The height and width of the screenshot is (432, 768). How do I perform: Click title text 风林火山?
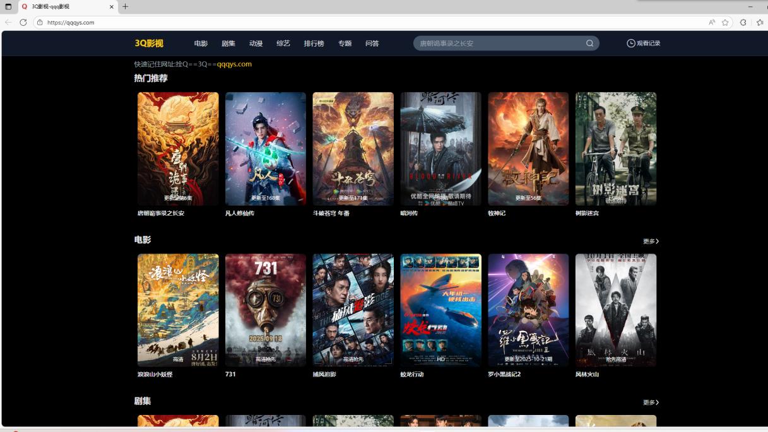[x=588, y=375]
